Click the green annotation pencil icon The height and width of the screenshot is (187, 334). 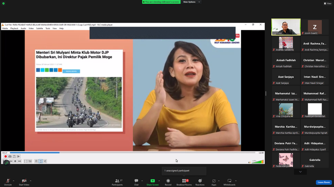pyautogui.click(x=6, y=163)
